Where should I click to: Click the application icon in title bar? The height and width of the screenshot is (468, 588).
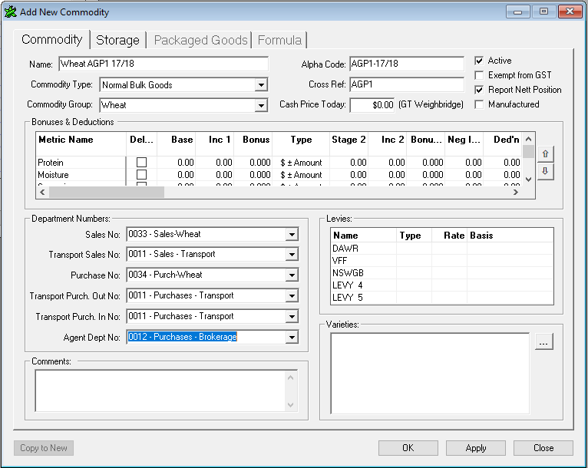tap(10, 12)
